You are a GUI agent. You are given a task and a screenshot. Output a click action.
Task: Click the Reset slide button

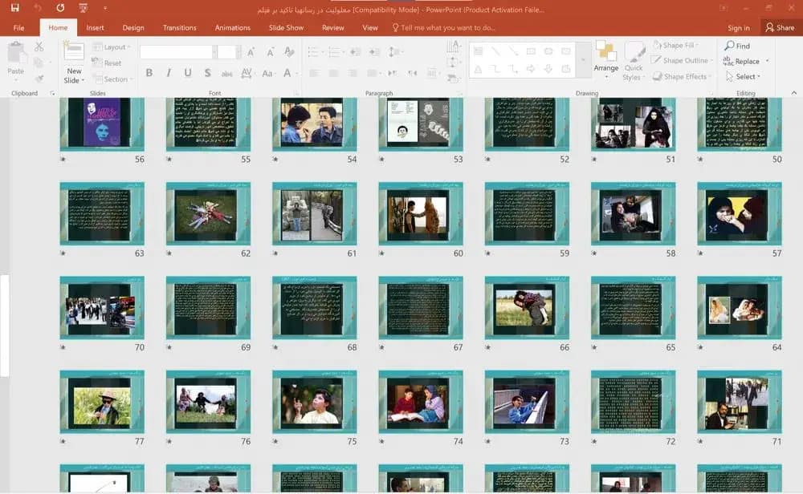tap(107, 63)
